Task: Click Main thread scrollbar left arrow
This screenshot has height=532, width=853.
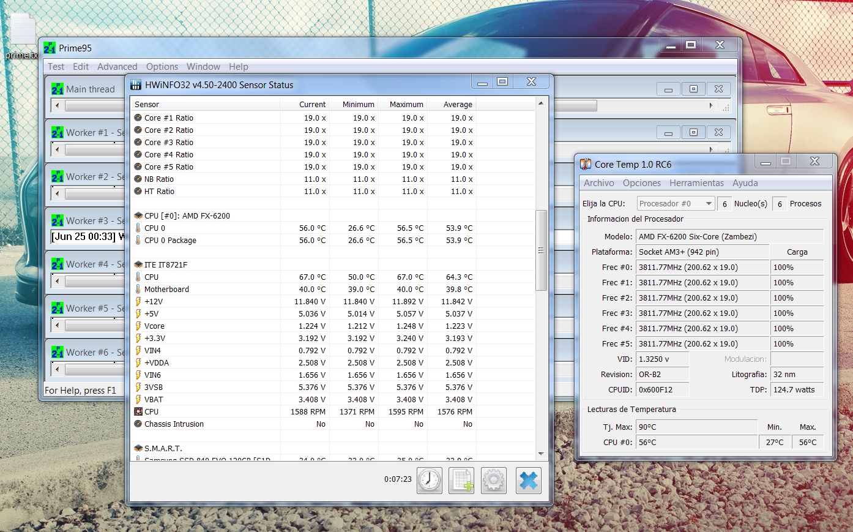Action: (x=58, y=106)
